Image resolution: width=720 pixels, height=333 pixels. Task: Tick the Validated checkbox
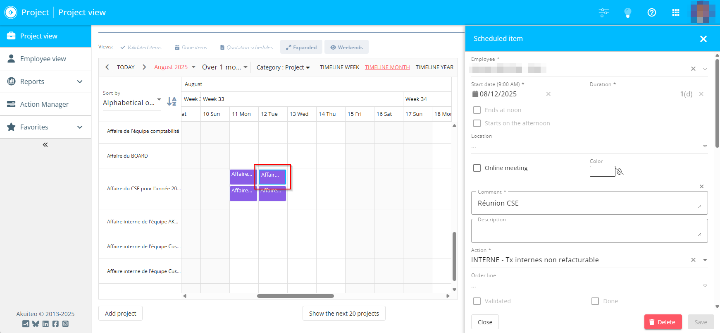tap(477, 301)
